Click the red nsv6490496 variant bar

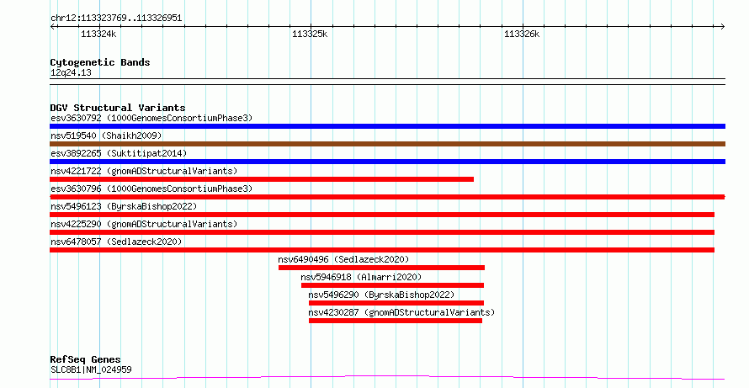pos(382,268)
